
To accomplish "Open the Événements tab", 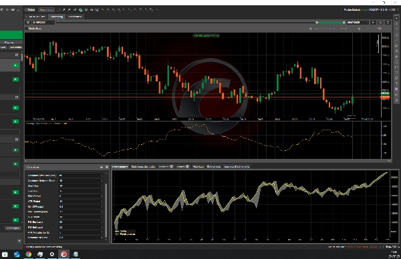I will (214, 166).
